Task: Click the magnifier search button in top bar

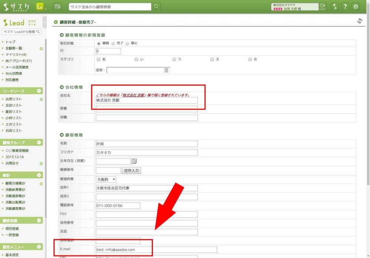Action: 156,7
